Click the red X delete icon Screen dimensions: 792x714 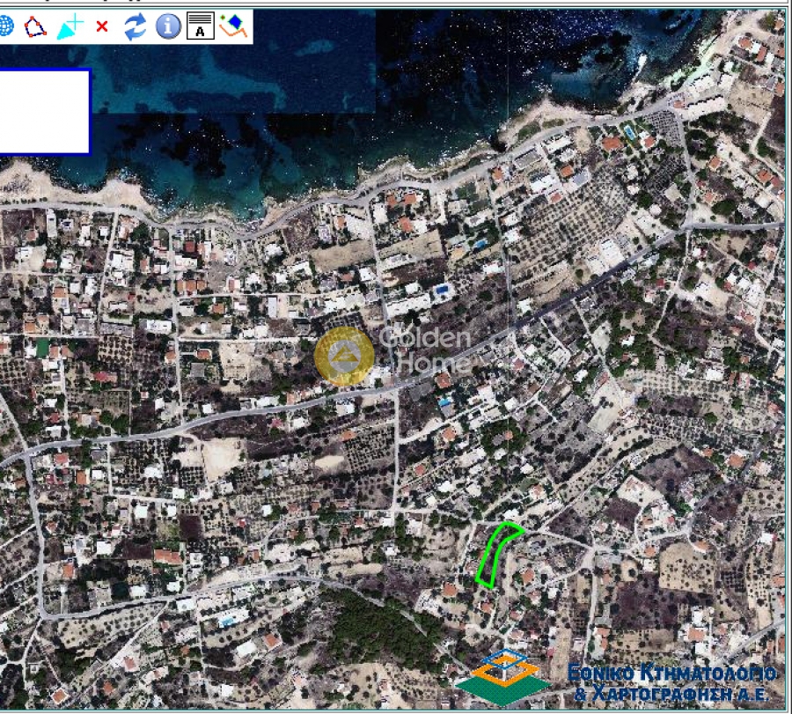(101, 27)
